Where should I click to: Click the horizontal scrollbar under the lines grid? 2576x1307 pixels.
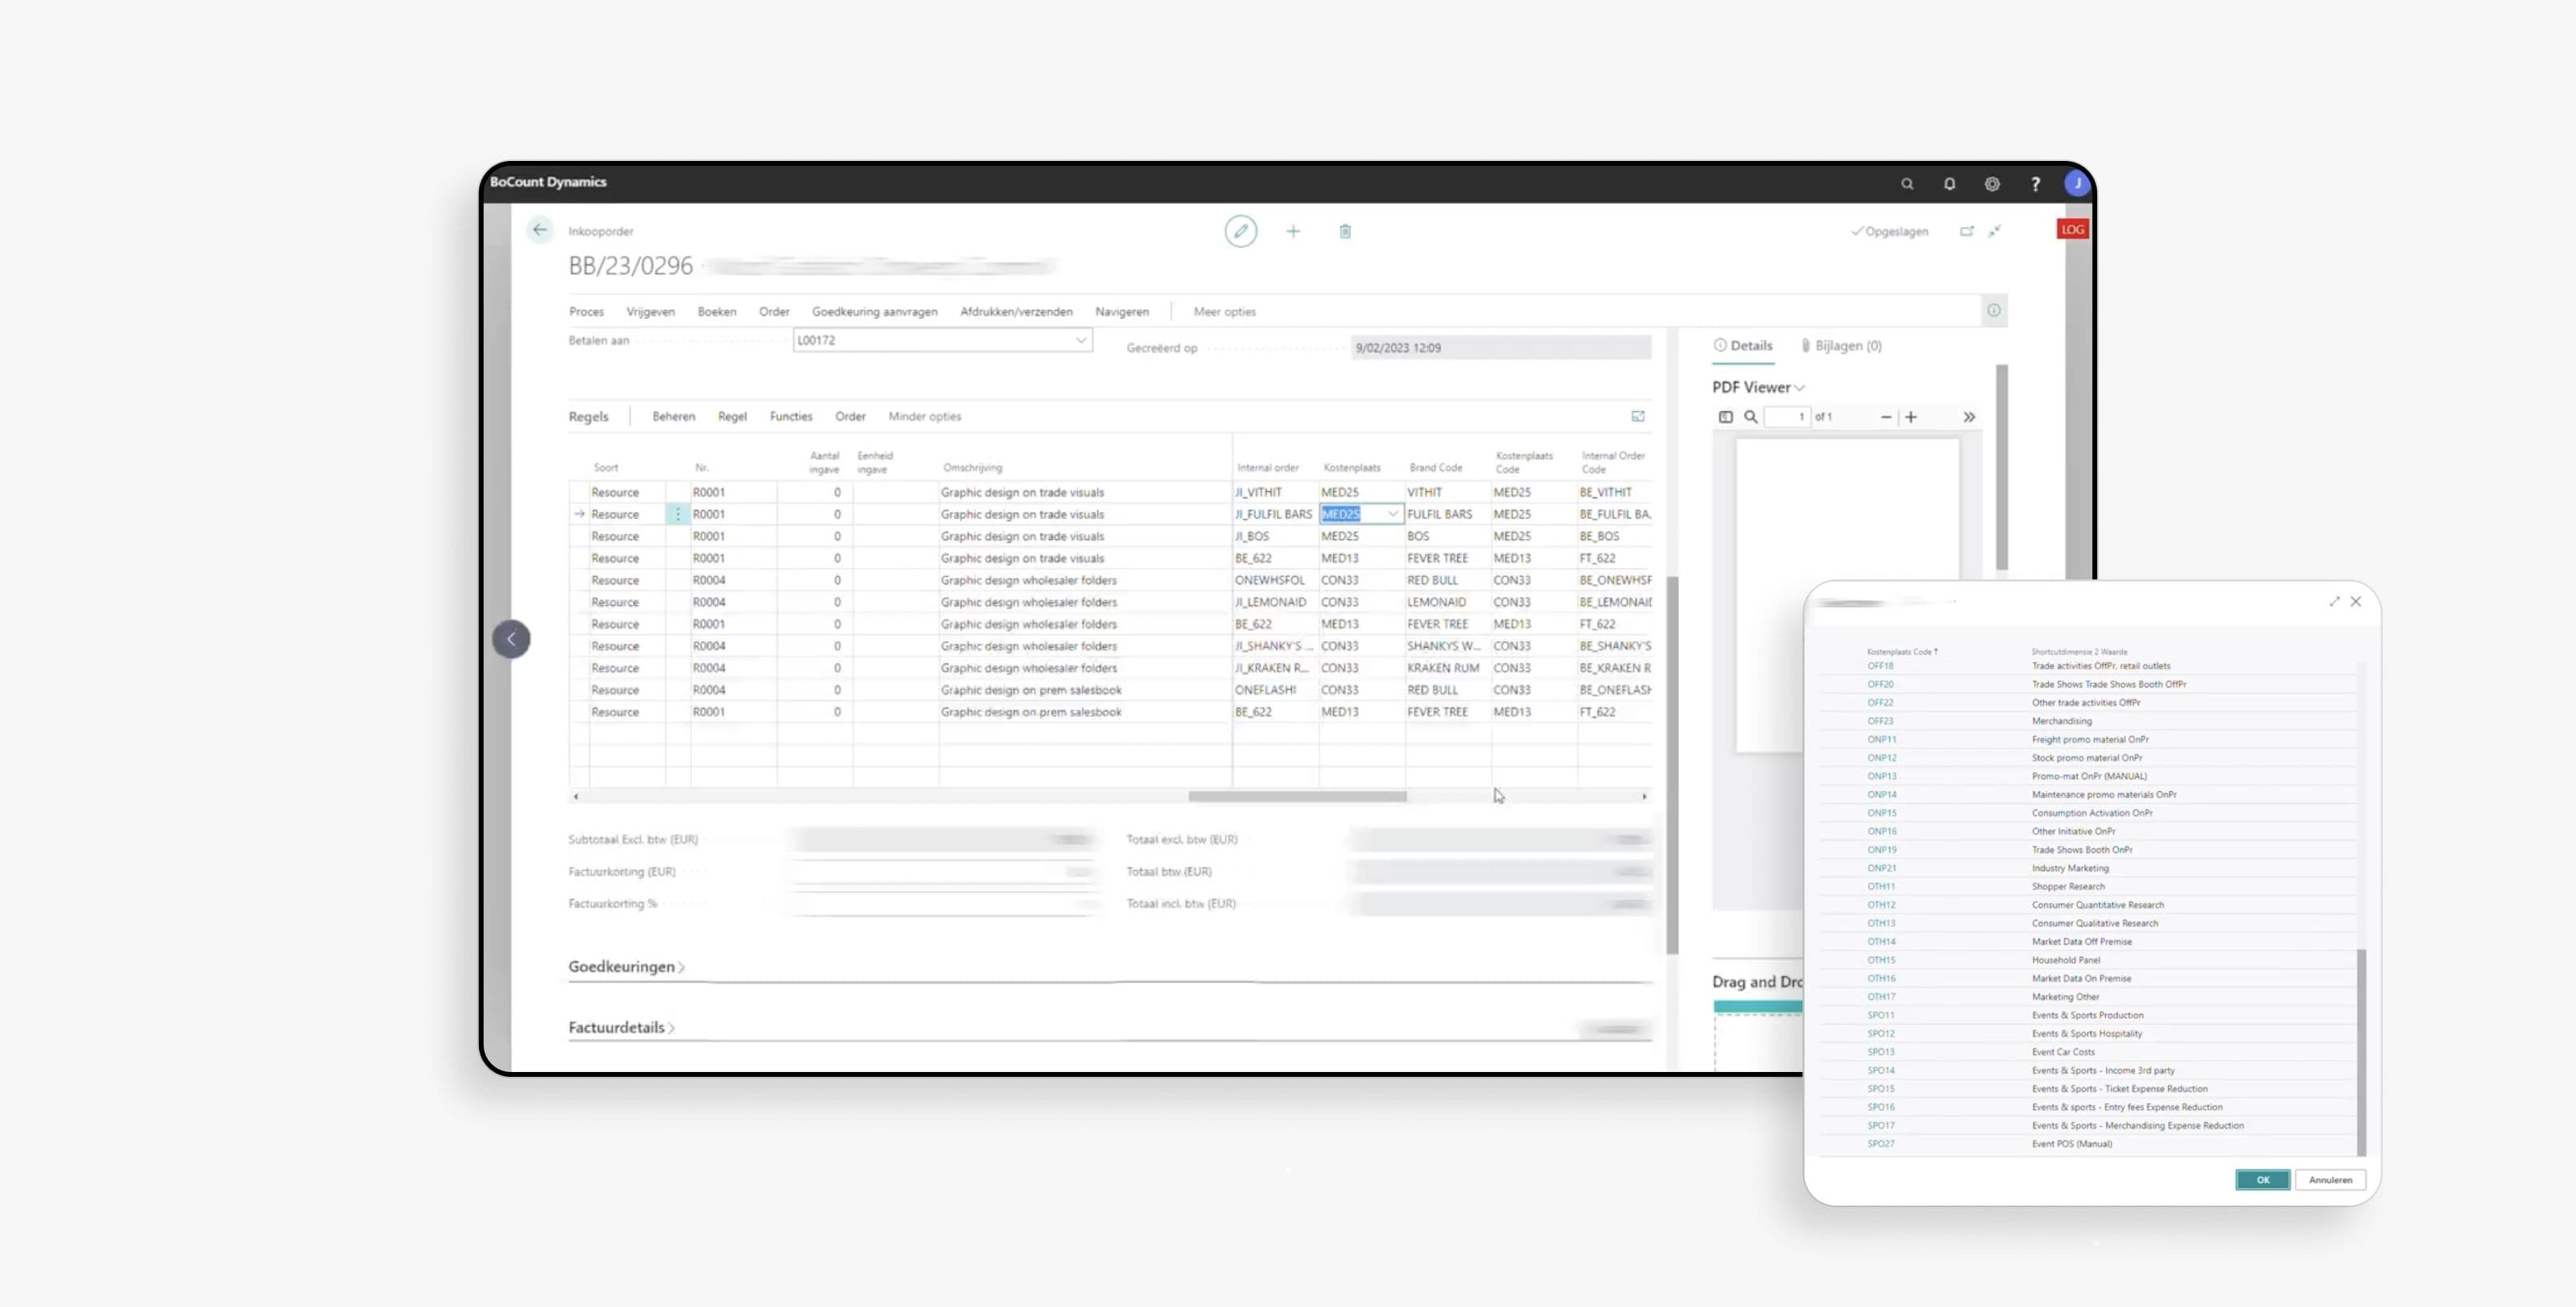pos(1297,797)
